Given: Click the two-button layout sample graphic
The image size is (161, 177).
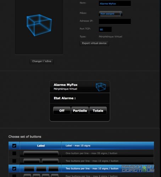Looking at the screenshot, I should (41, 161).
